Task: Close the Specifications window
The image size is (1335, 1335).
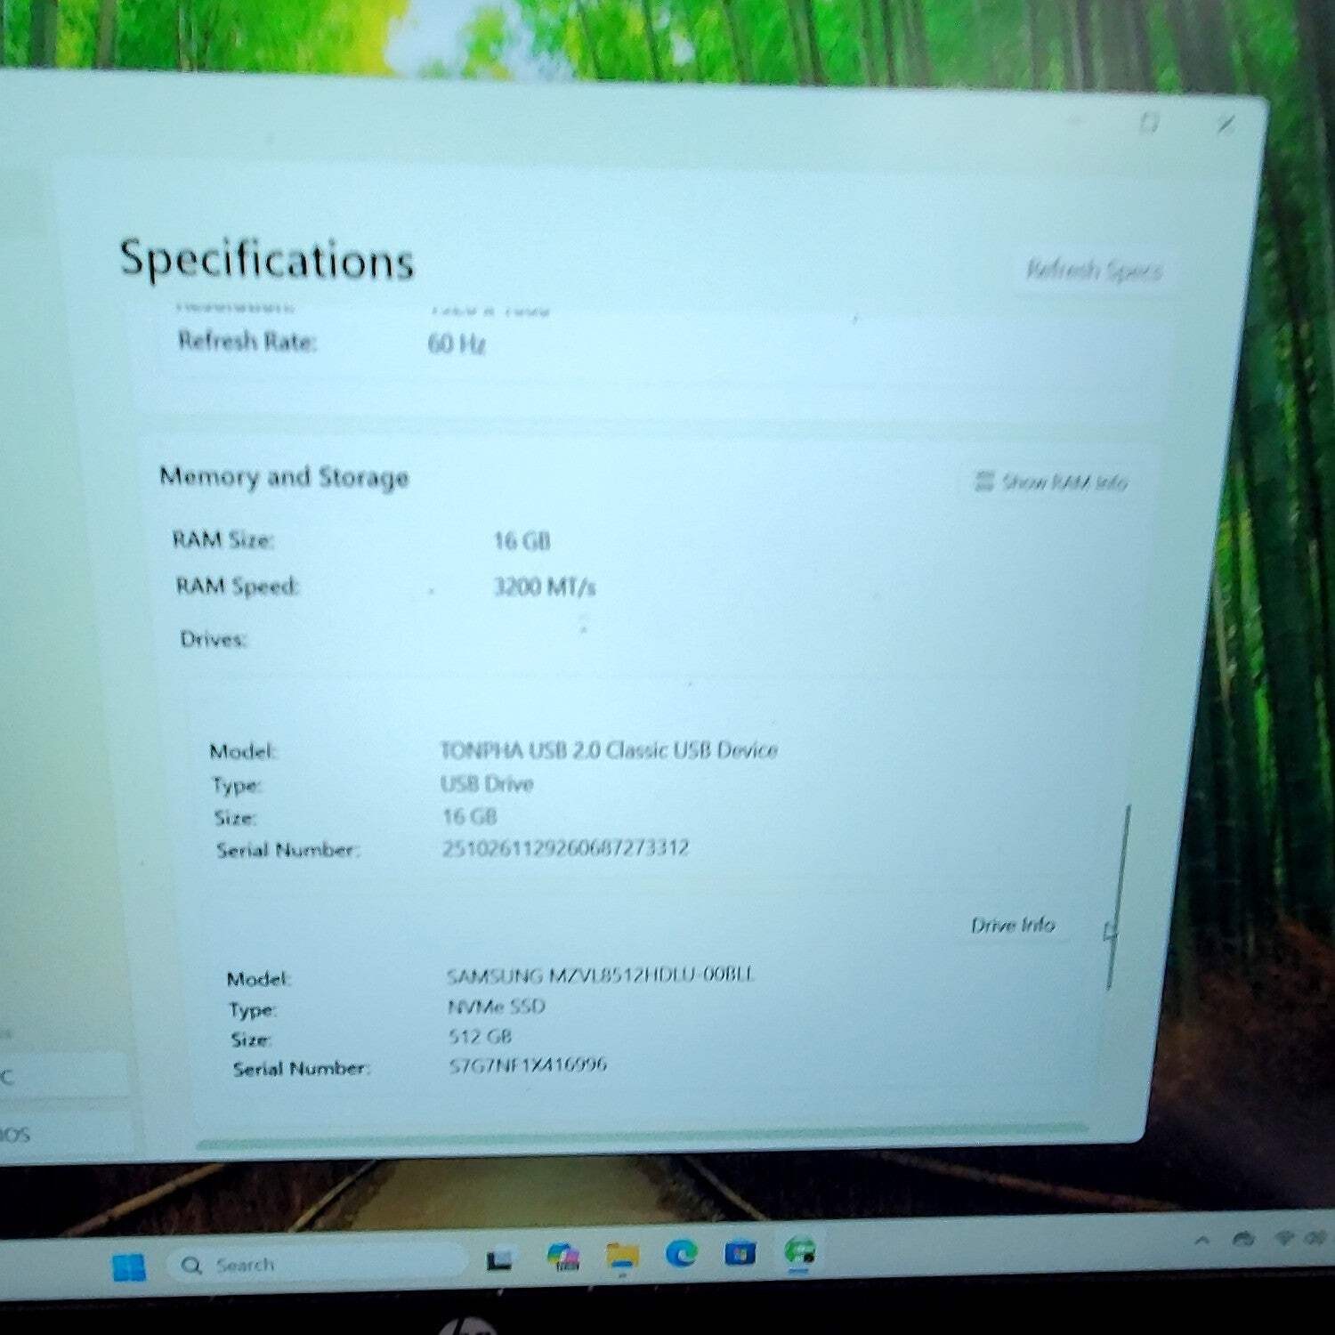Action: pos(1226,124)
